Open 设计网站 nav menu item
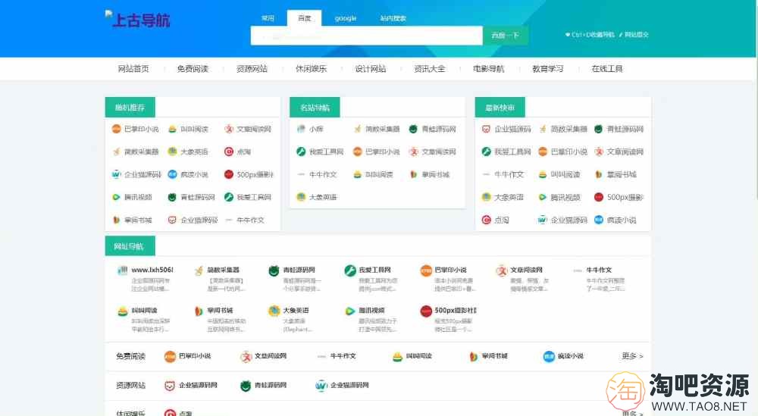The height and width of the screenshot is (416, 758). 371,69
